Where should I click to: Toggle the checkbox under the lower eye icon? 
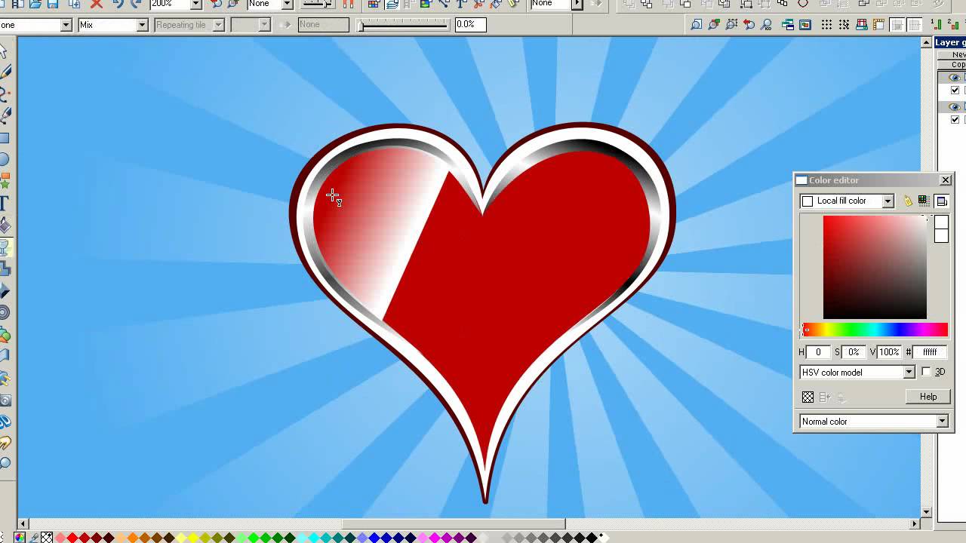(x=955, y=120)
